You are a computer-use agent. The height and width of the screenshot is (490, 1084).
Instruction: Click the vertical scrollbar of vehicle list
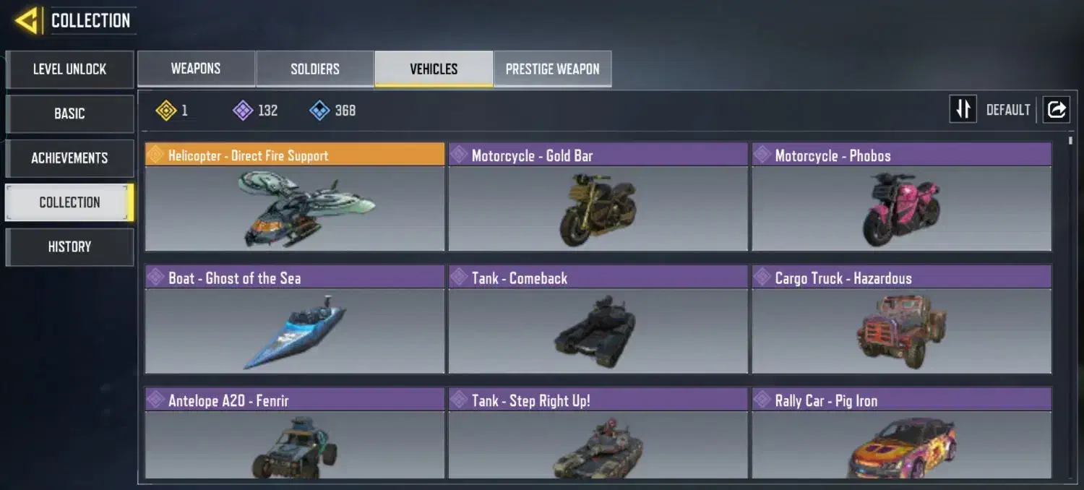click(x=1070, y=304)
